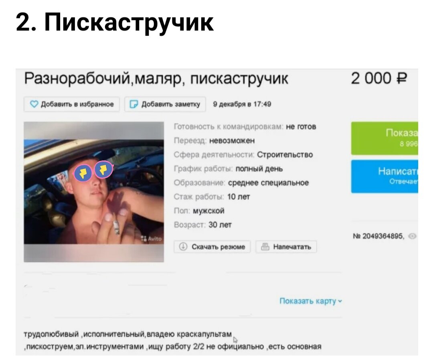Write a message with blue Написать button
Viewport: 433px width, 363px height.
click(384, 176)
